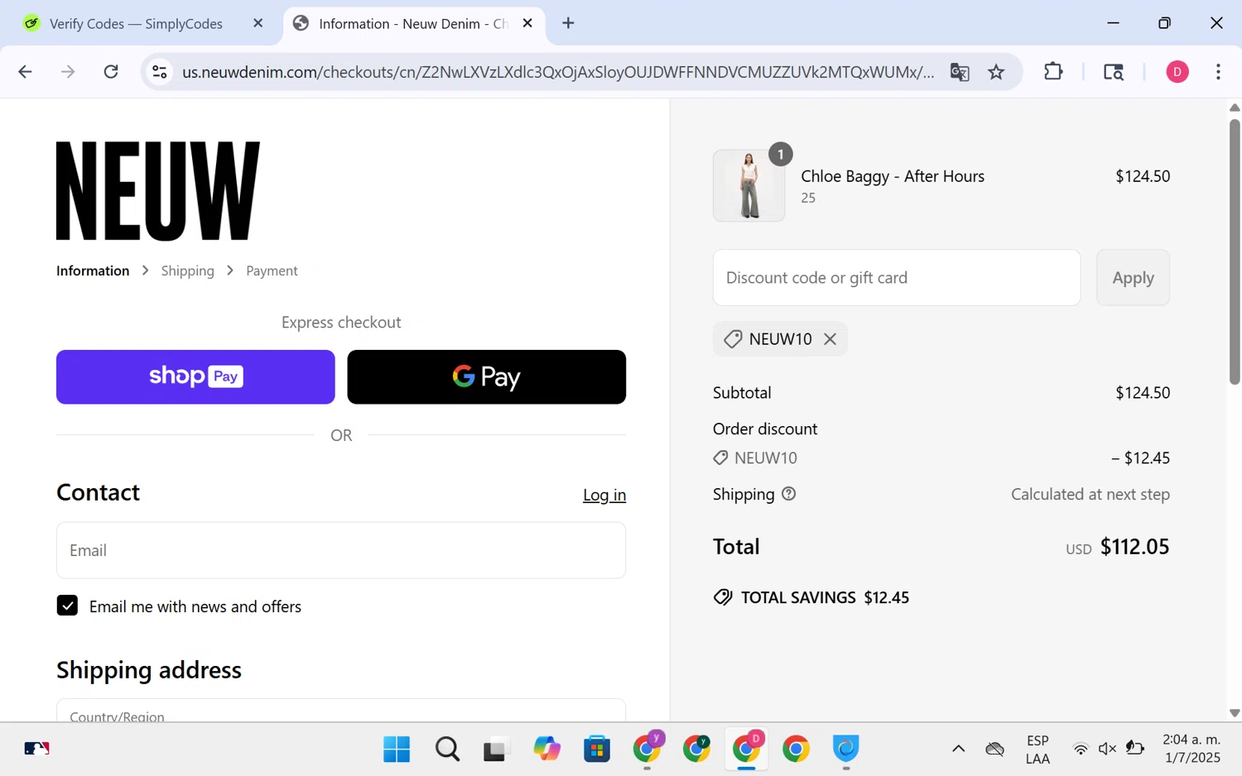Focus the Email input field
The height and width of the screenshot is (776, 1242).
coord(341,550)
